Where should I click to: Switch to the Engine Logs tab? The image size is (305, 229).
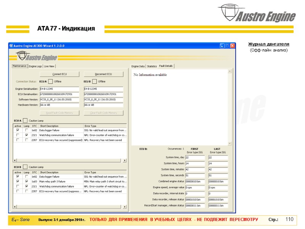click(x=36, y=66)
